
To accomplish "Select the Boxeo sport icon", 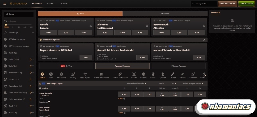I will 153,74.
